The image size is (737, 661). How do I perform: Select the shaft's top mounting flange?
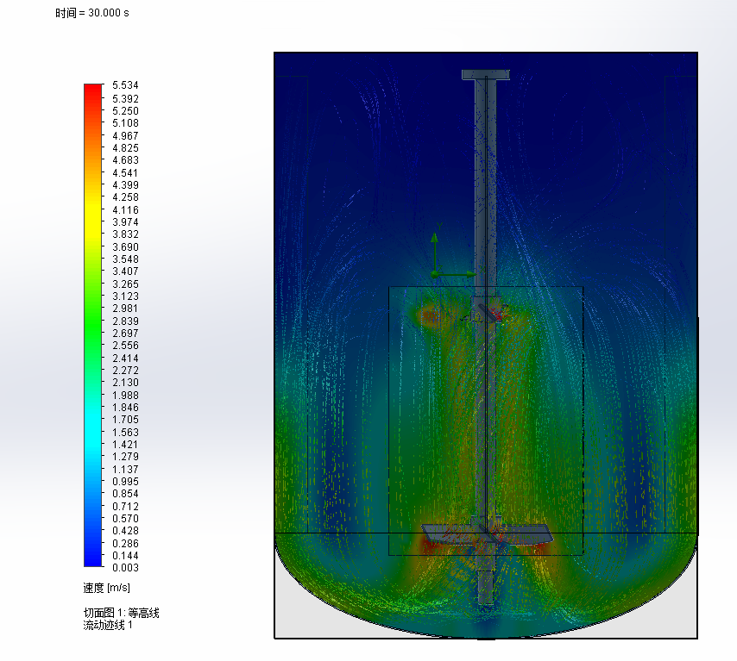(x=486, y=75)
